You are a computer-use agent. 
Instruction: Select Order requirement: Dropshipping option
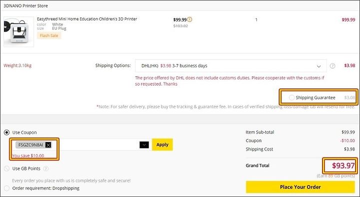tap(7, 188)
